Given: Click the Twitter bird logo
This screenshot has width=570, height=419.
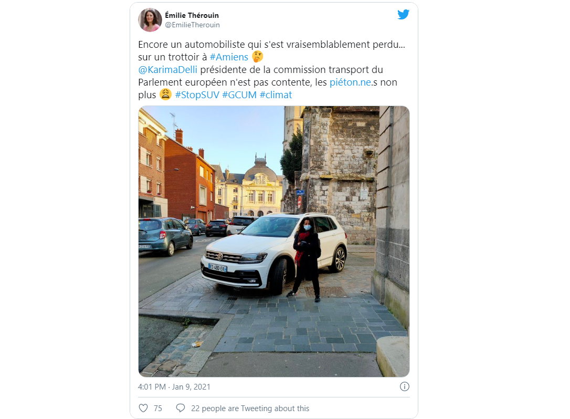Looking at the screenshot, I should pos(403,15).
